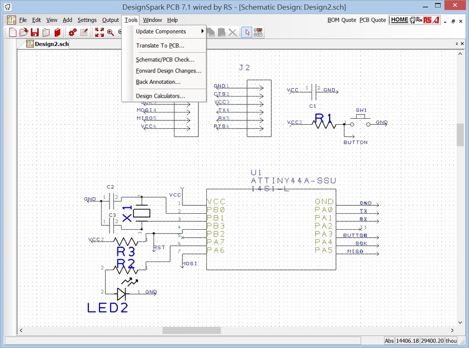Open the Output menu
This screenshot has height=348, width=469.
[x=111, y=20]
